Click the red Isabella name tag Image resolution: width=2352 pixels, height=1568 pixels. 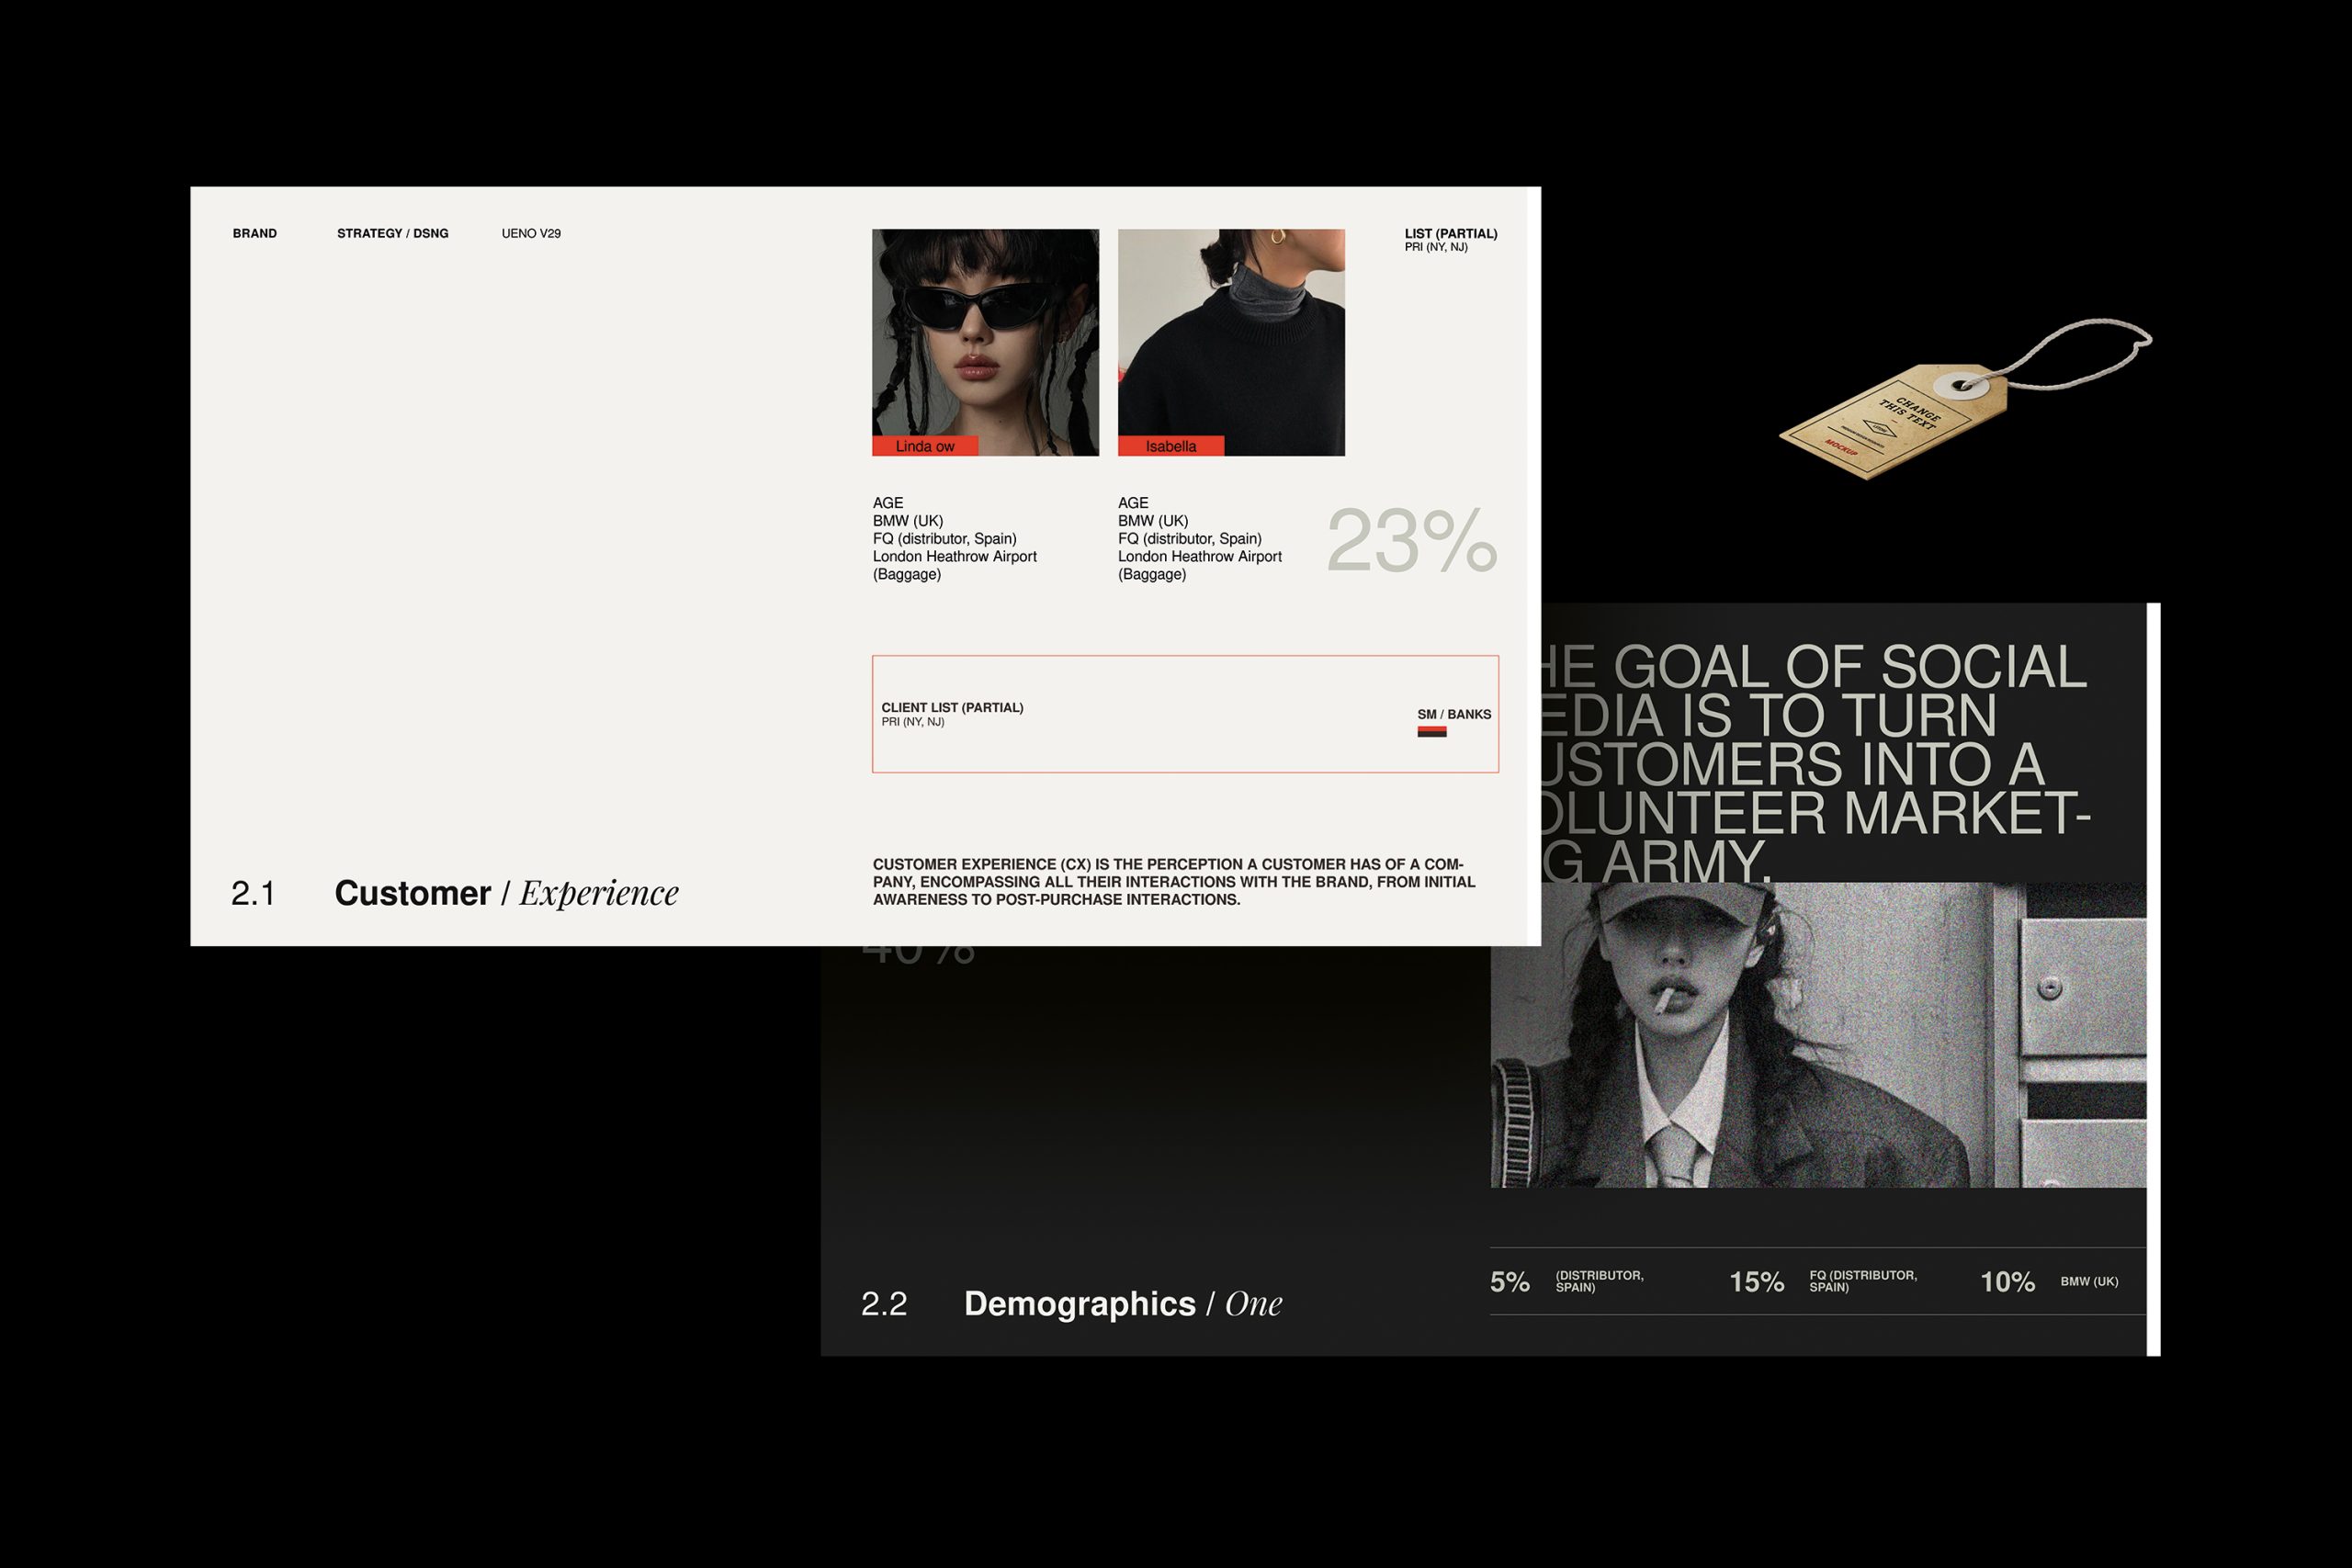pos(1170,446)
